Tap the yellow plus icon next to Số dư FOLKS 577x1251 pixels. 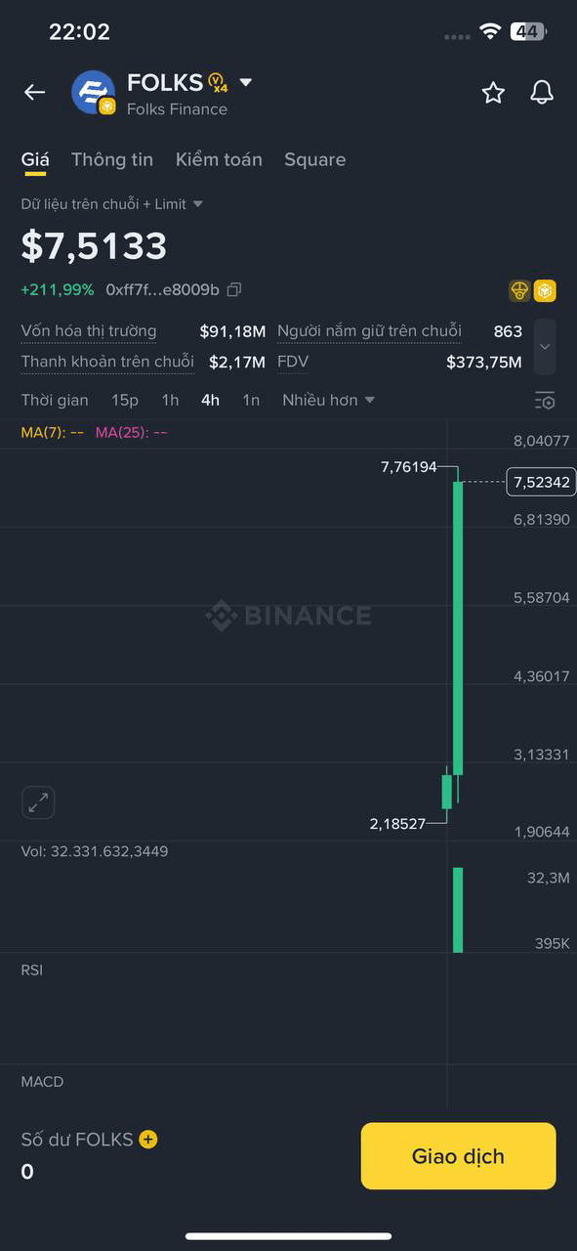coord(148,1139)
